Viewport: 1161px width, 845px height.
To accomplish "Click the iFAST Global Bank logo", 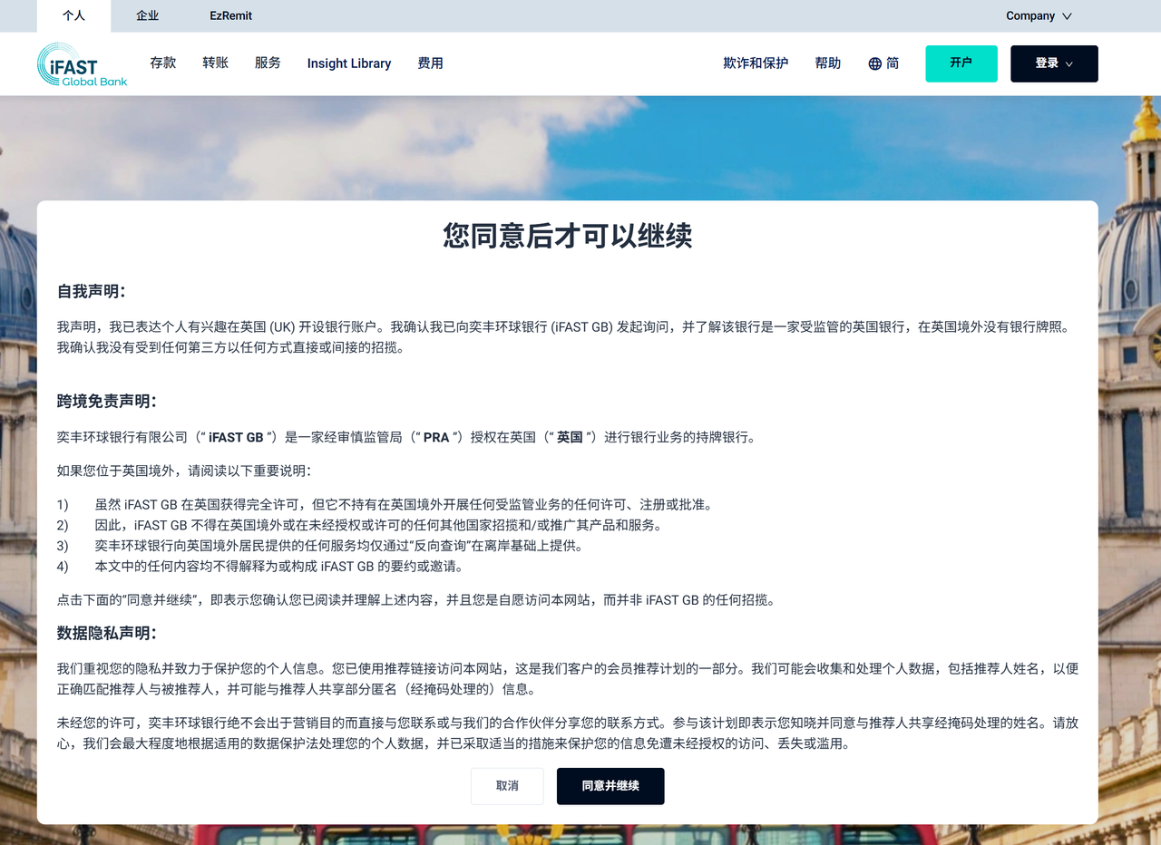I will click(x=81, y=63).
